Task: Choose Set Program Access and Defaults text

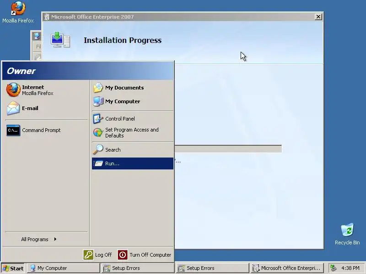Action: (132, 132)
